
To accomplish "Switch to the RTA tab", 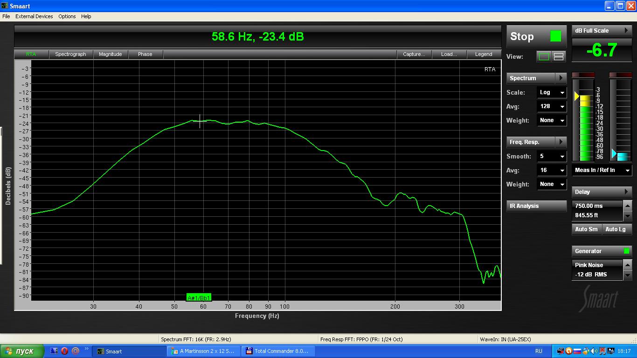I will click(x=31, y=54).
